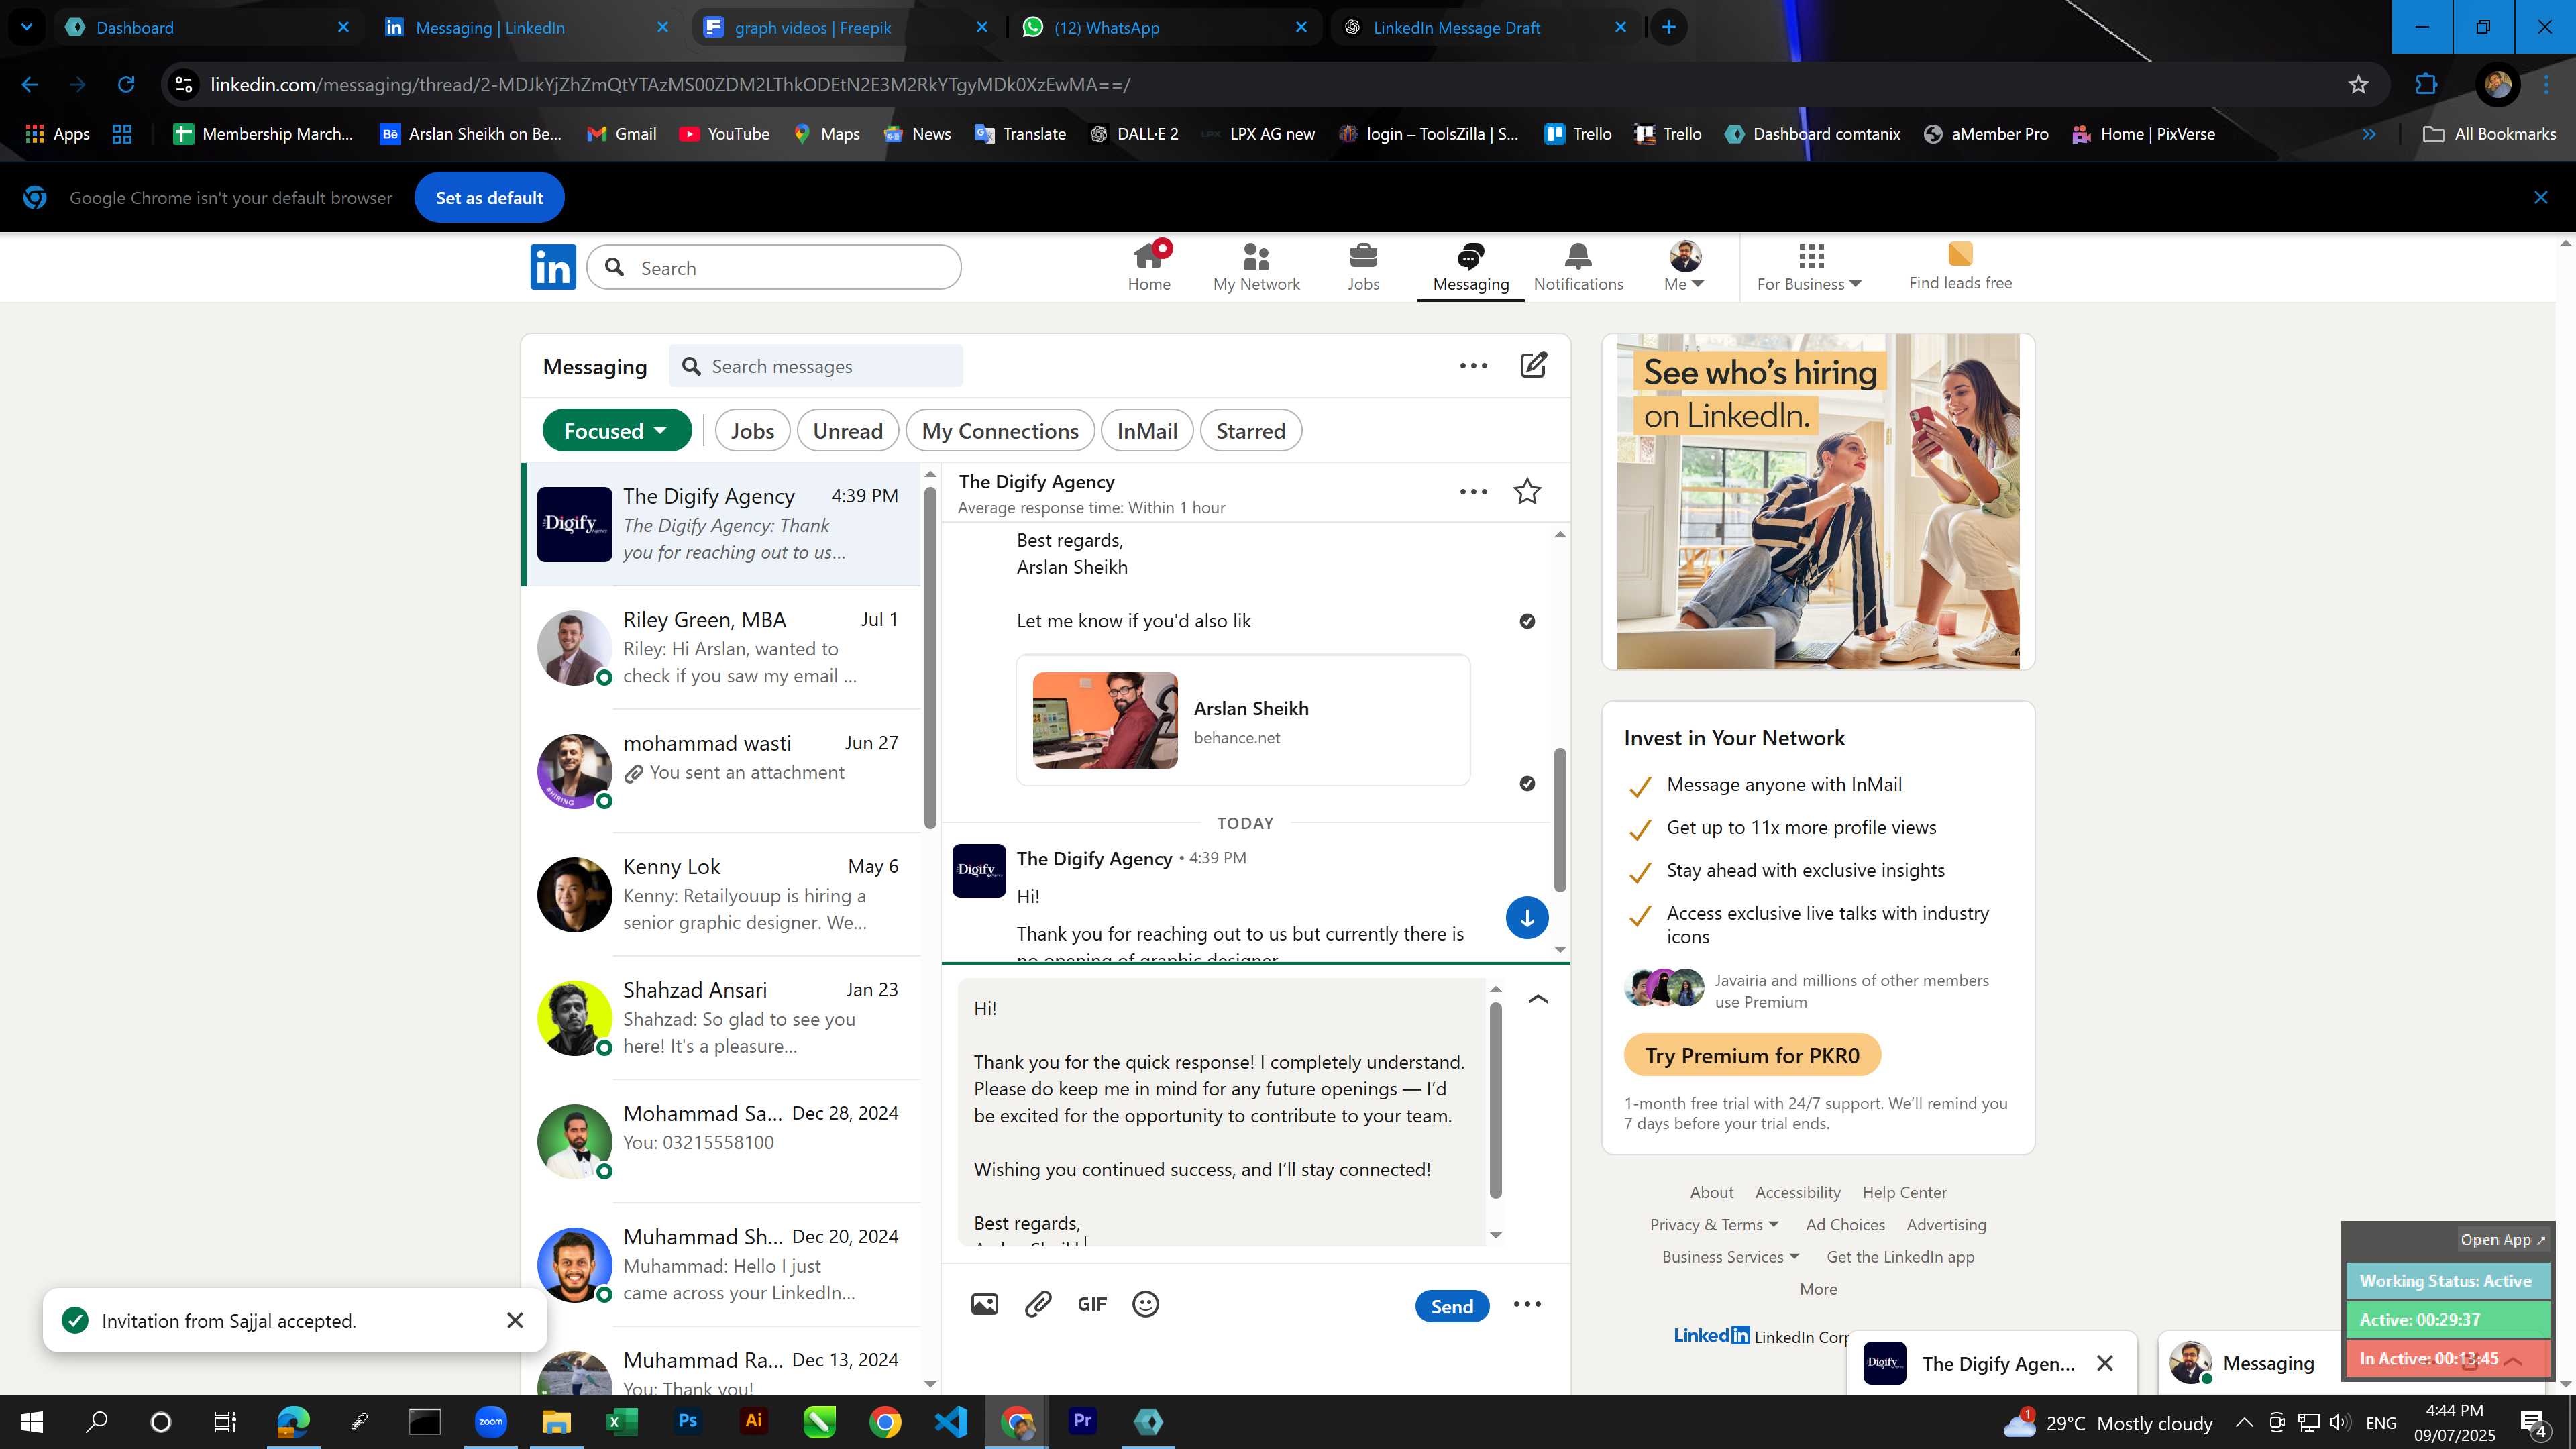Open Arslan Sheikh behance.net link preview
2576x1449 pixels.
pyautogui.click(x=1243, y=720)
